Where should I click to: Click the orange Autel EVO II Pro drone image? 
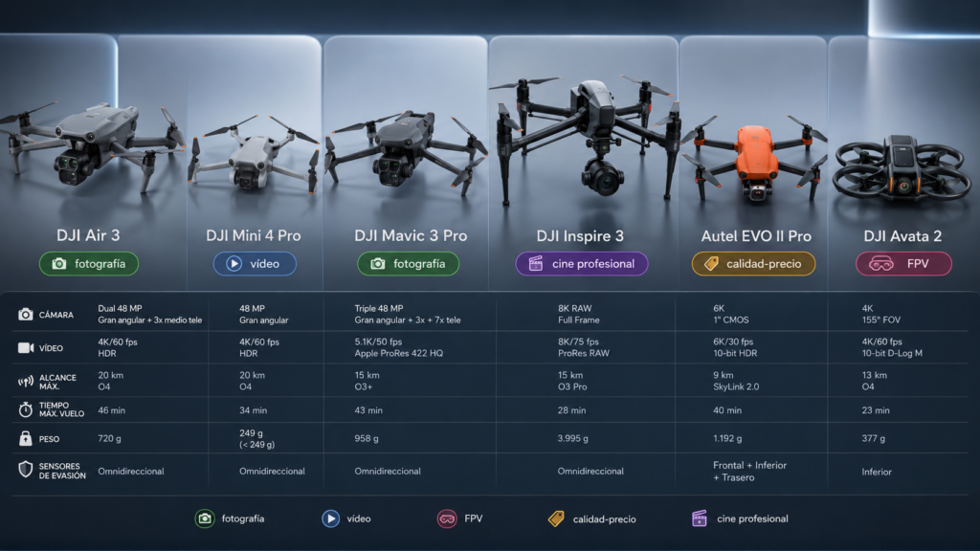click(x=755, y=160)
